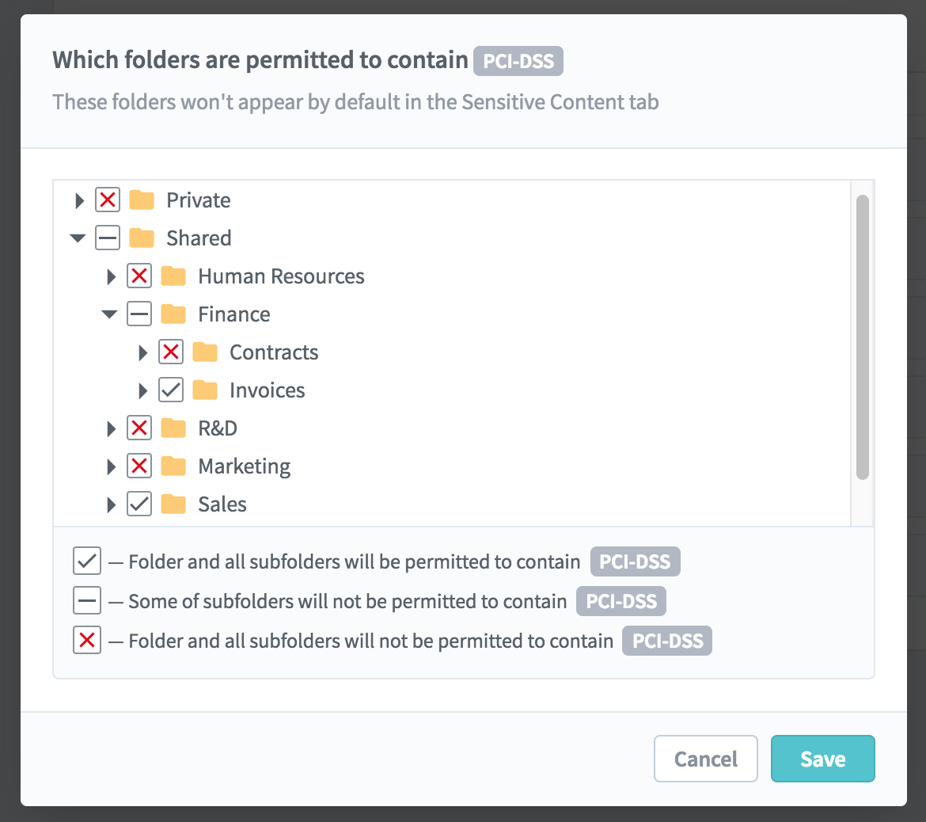This screenshot has height=822, width=926.
Task: Save the permitted folders selection
Action: [x=822, y=759]
